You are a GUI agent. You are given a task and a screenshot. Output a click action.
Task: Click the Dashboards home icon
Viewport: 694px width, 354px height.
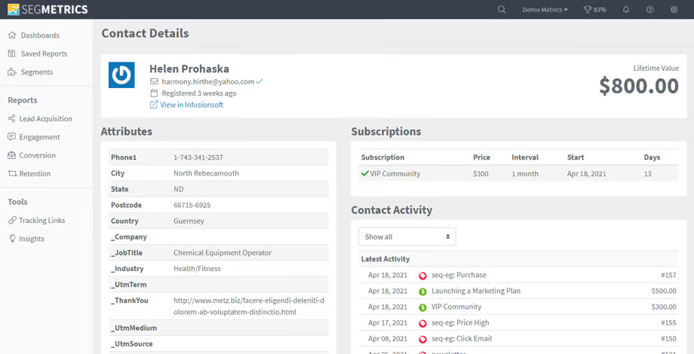pyautogui.click(x=12, y=35)
